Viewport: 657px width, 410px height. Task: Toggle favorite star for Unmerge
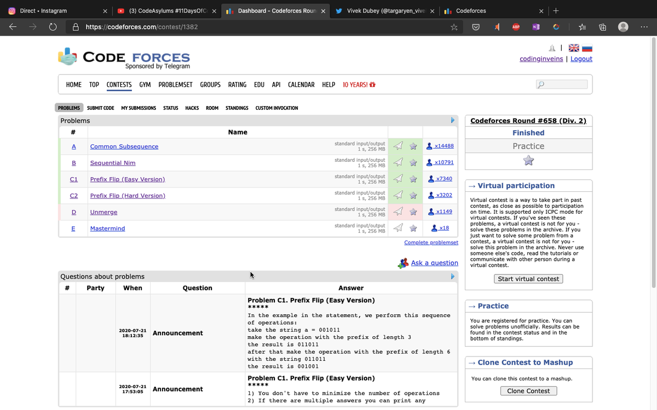[x=413, y=212]
